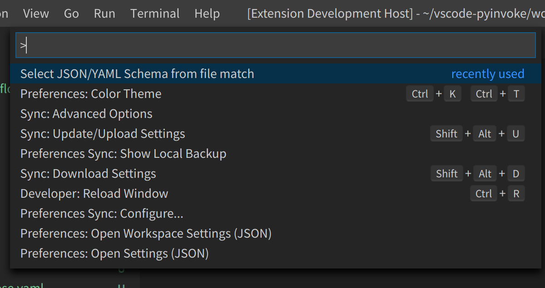545x288 pixels.
Task: Open Preferences Sync: Configure... entry
Action: tap(102, 214)
